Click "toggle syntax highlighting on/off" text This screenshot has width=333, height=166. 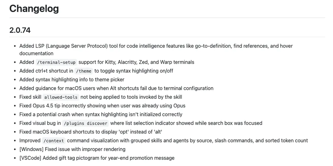[x=137, y=71]
